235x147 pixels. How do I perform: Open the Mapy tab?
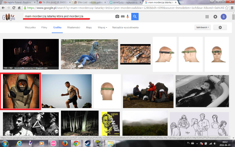tap(89, 28)
